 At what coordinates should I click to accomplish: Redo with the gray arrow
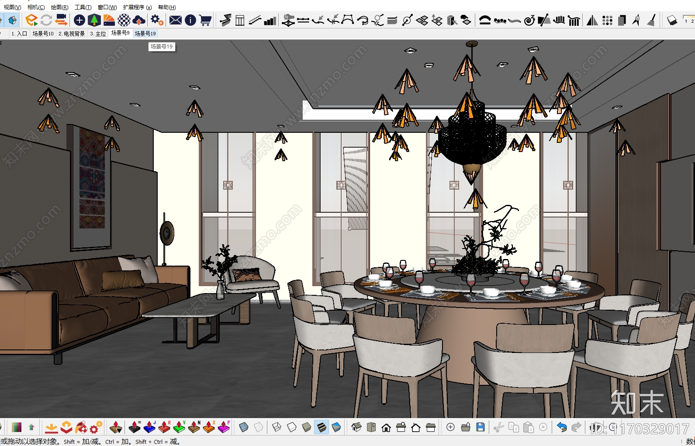577,427
